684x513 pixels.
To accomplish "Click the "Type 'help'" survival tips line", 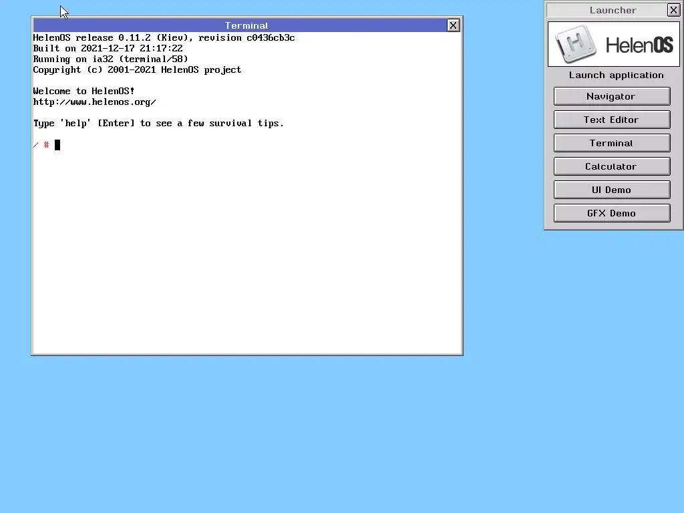I will click(x=158, y=124).
